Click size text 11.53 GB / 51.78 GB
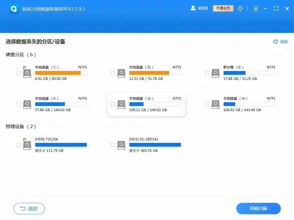Viewport: 294px width, 220px height. click(146, 78)
